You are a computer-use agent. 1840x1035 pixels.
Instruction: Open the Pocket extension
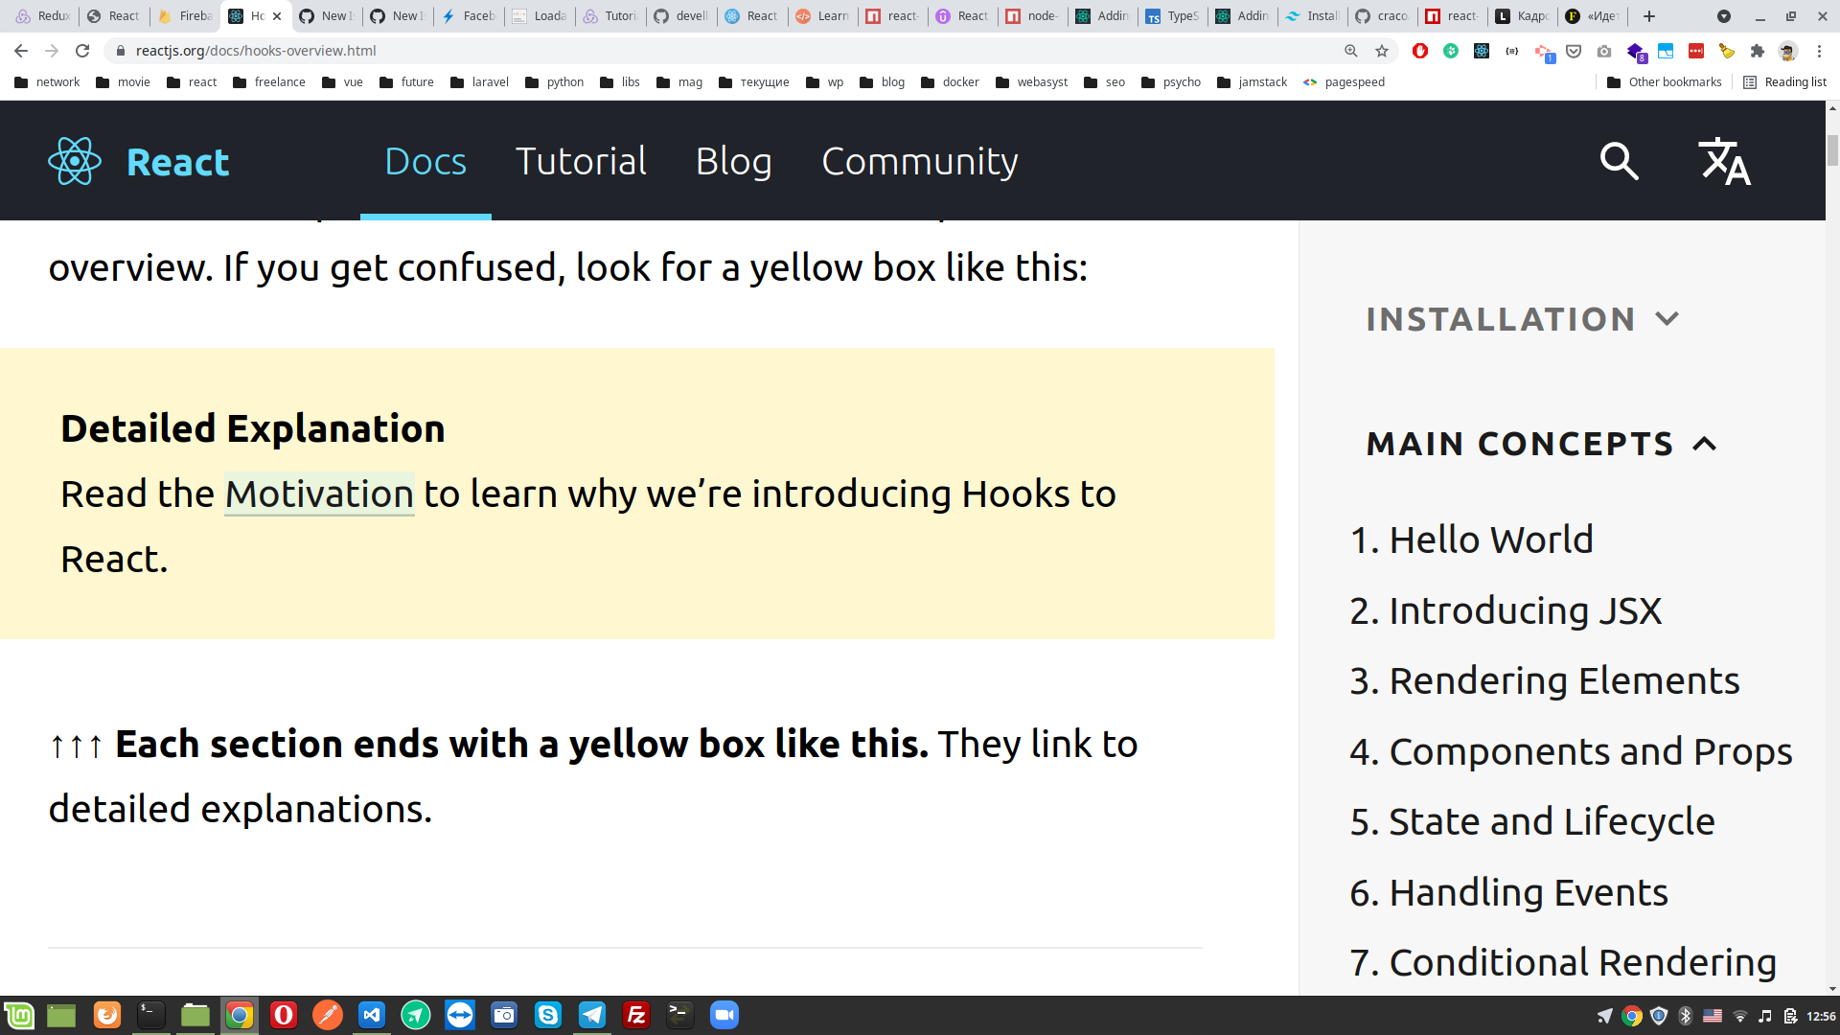click(x=1574, y=51)
